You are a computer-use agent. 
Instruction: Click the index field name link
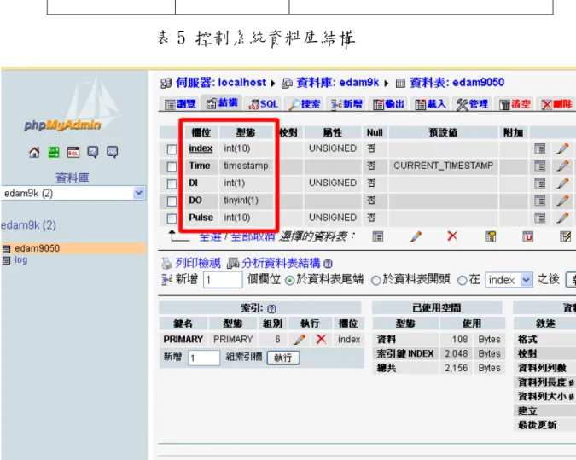click(201, 148)
